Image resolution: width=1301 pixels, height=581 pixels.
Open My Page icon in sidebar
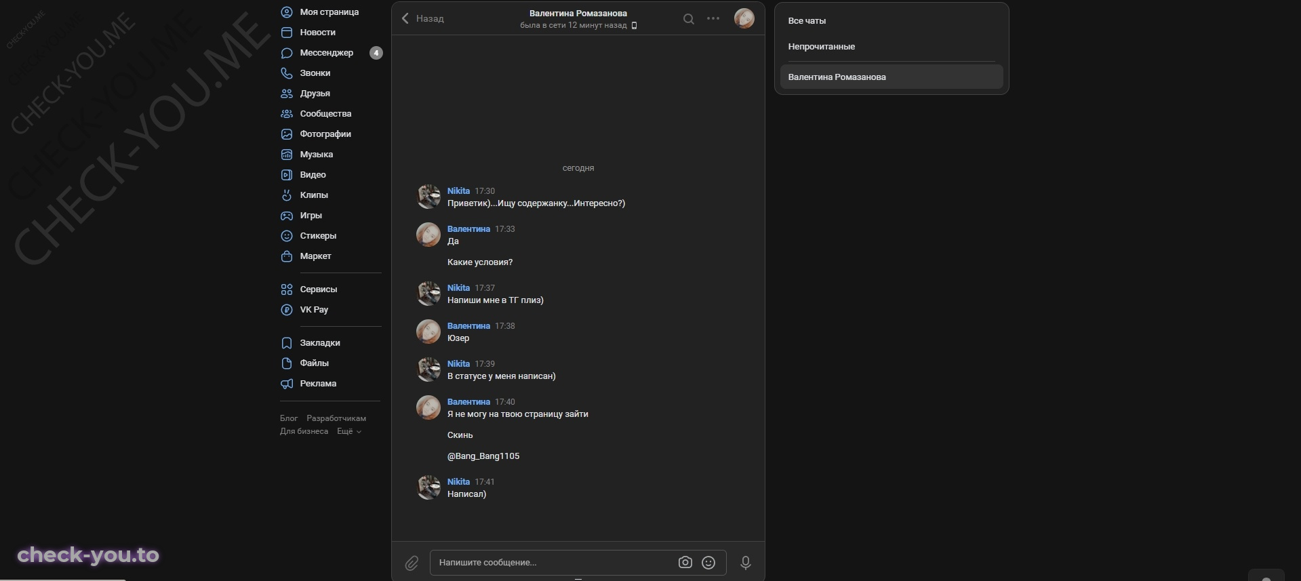287,12
